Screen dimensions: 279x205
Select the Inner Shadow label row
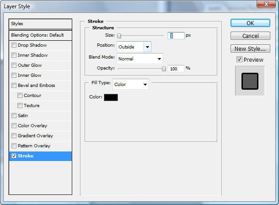(40, 55)
